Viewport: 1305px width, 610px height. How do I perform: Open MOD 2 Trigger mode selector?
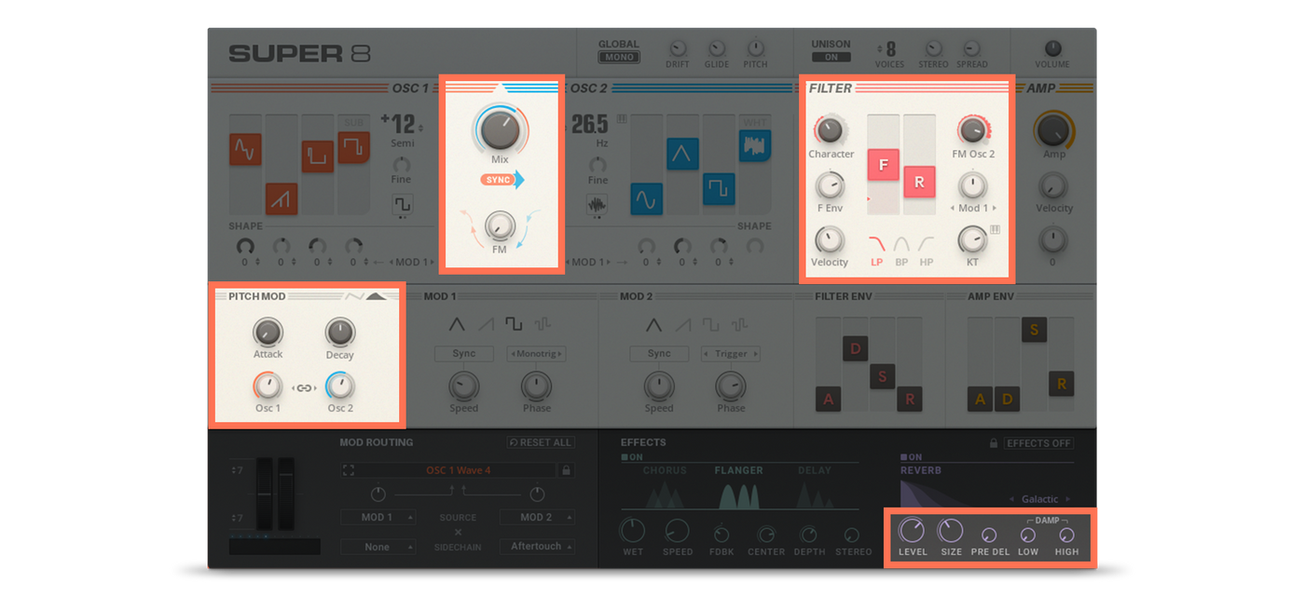(x=732, y=354)
